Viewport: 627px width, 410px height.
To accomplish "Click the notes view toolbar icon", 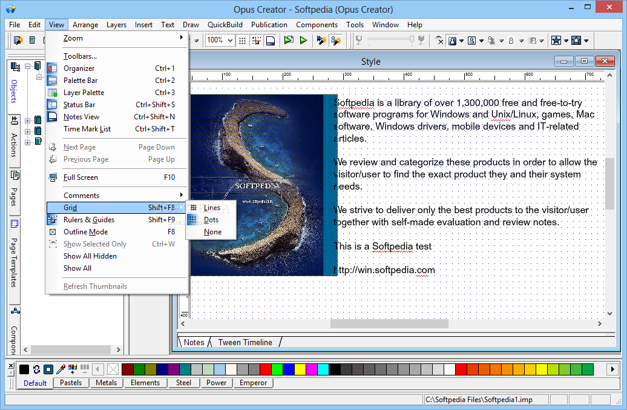I will click(x=271, y=41).
